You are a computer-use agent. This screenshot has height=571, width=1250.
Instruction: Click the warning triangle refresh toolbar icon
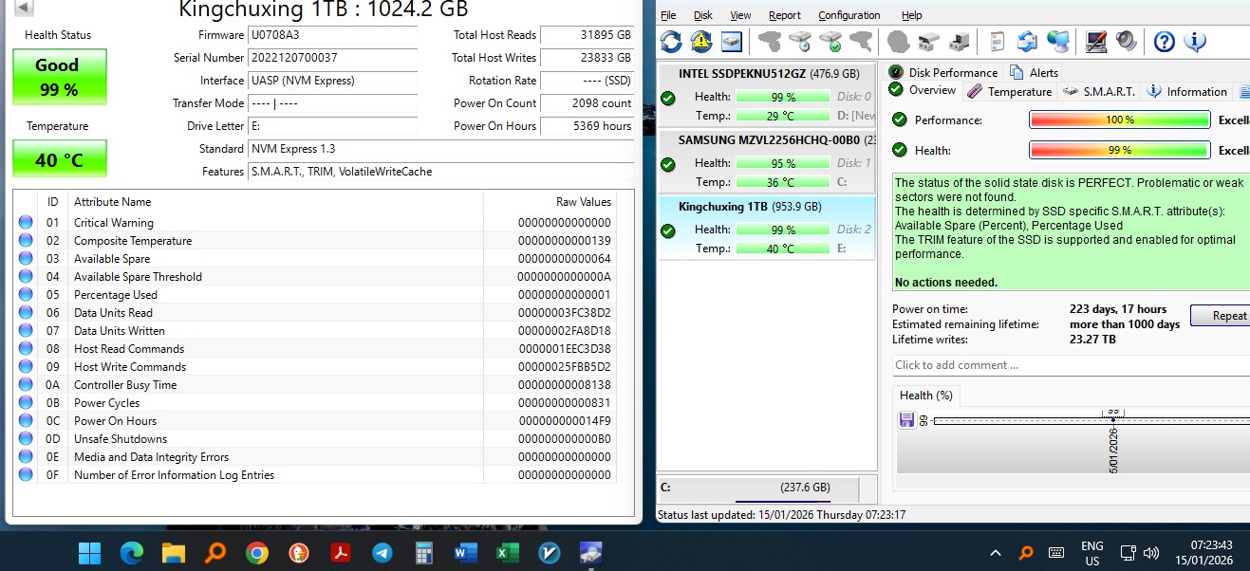[701, 42]
